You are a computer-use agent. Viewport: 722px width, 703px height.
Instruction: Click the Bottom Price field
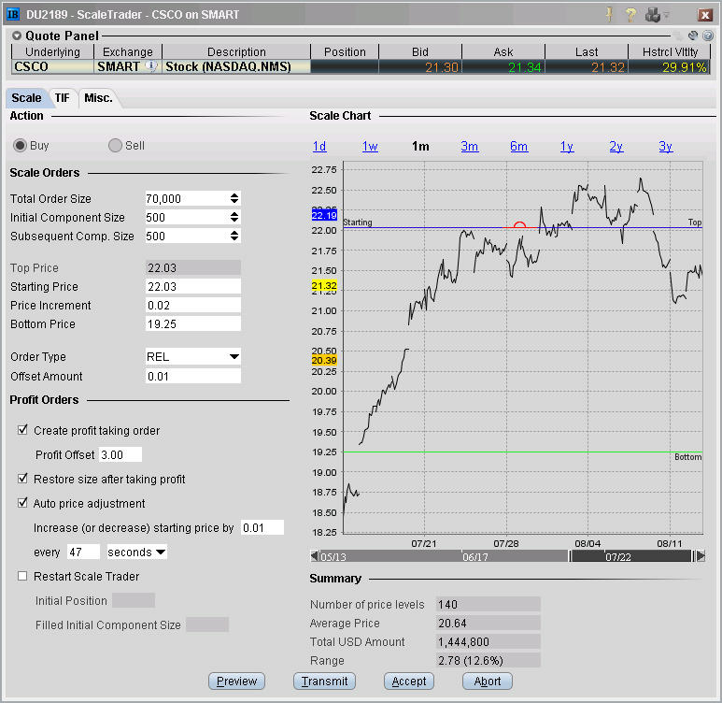193,323
